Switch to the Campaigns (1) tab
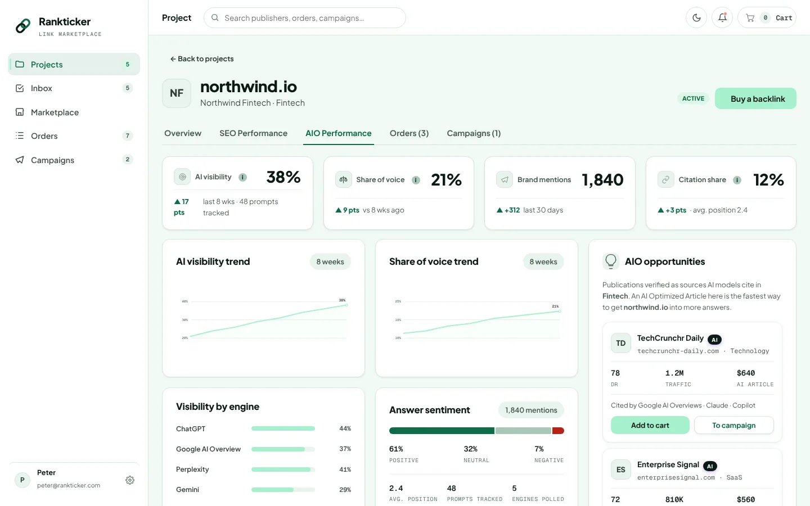810x506 pixels. [x=474, y=133]
